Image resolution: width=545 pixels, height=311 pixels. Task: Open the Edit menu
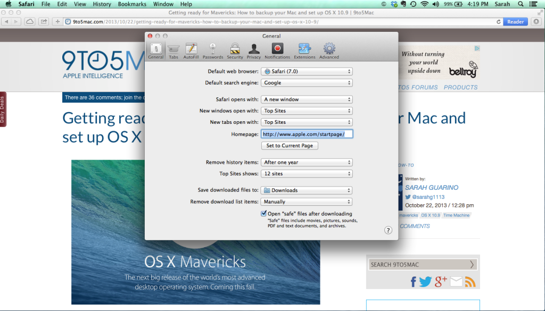(62, 4)
